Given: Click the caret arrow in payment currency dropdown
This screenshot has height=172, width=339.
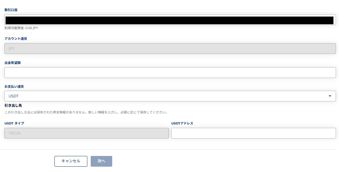Looking at the screenshot, I should 330,96.
